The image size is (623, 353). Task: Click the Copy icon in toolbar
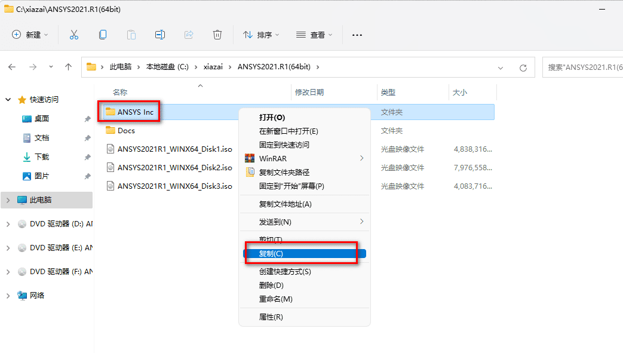tap(103, 35)
